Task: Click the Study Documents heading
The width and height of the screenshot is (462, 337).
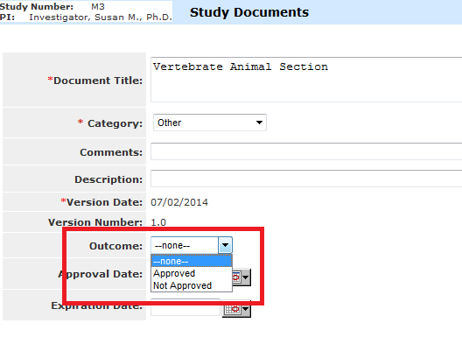Action: (249, 12)
